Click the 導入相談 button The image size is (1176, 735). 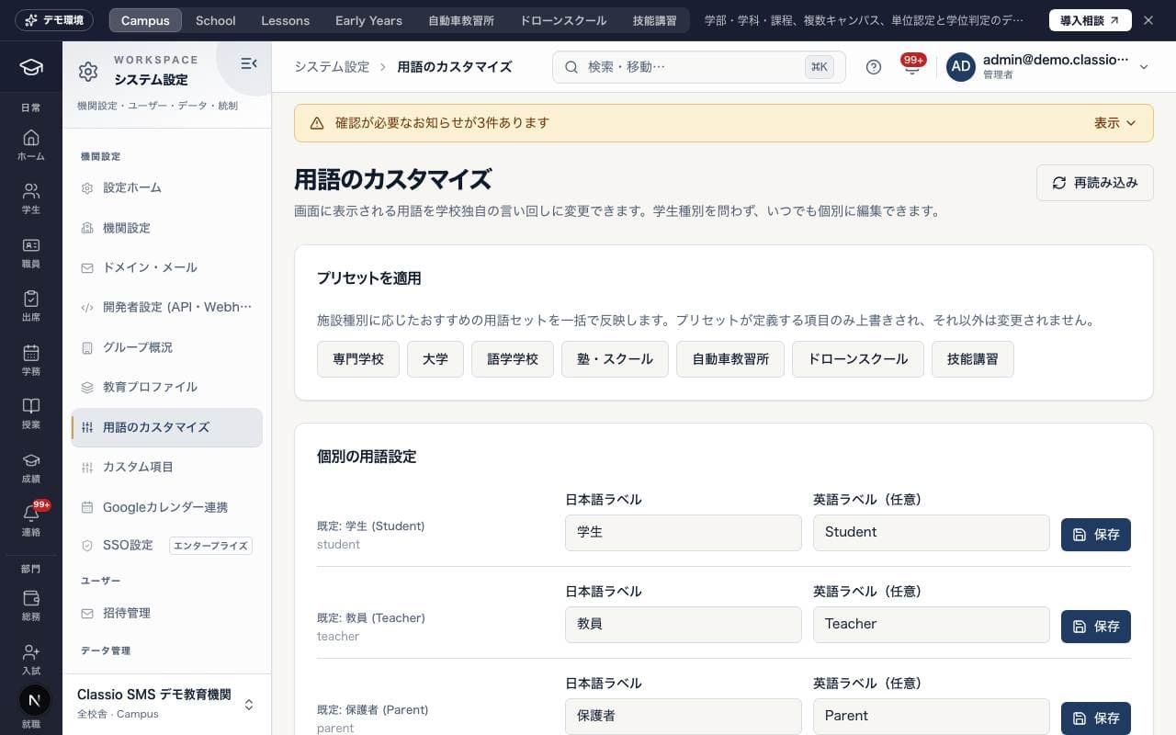click(x=1090, y=20)
